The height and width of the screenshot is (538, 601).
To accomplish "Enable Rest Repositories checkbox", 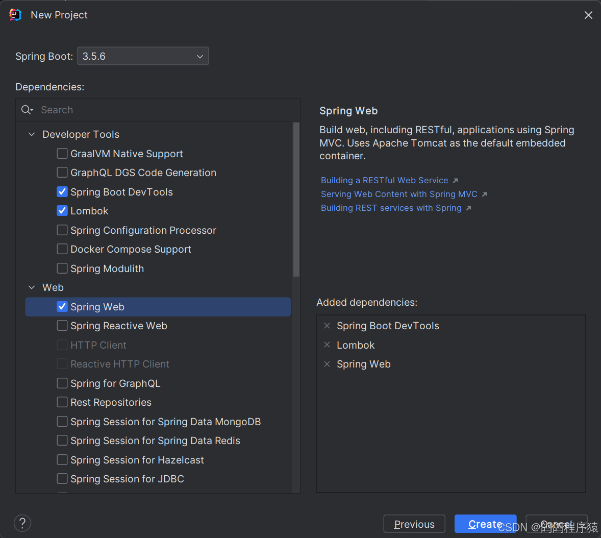I will click(x=62, y=402).
